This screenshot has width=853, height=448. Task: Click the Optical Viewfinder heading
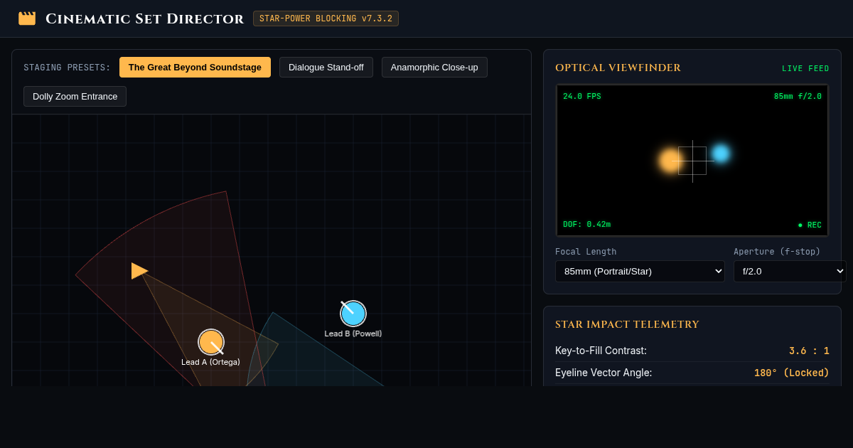(618, 68)
